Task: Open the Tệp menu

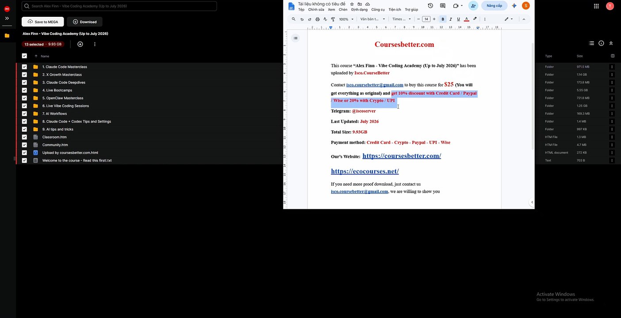Action: click(x=301, y=10)
